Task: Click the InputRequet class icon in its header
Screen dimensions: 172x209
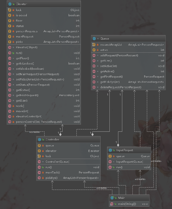Action: tap(110, 150)
